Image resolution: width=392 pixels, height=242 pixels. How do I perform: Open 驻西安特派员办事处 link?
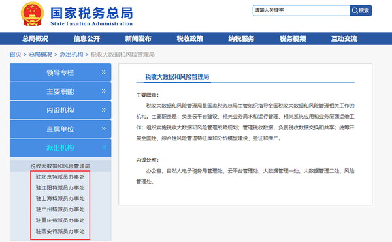coord(60,232)
